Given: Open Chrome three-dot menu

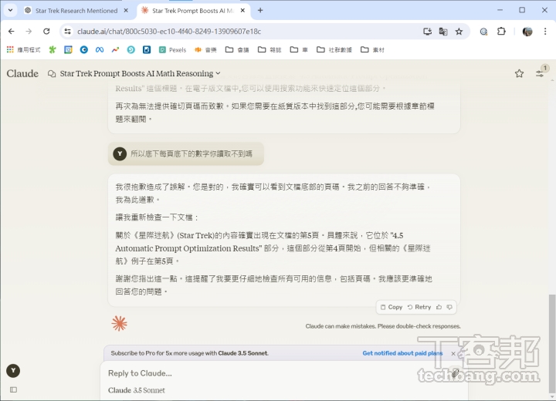Looking at the screenshot, I should (x=545, y=32).
